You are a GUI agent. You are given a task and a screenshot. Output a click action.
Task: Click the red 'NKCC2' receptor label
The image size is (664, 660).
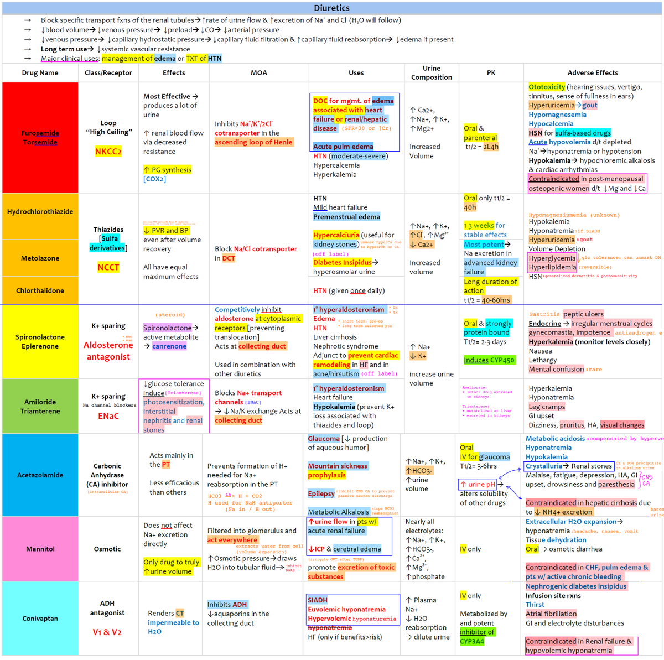click(108, 152)
